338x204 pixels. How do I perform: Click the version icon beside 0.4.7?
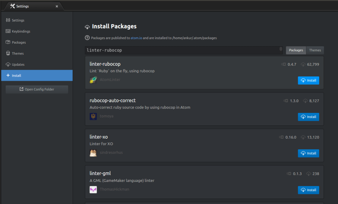pos(284,64)
